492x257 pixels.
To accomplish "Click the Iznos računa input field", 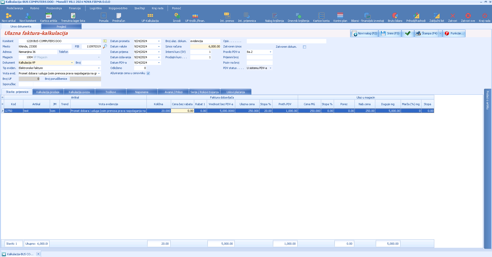I will pos(205,46).
